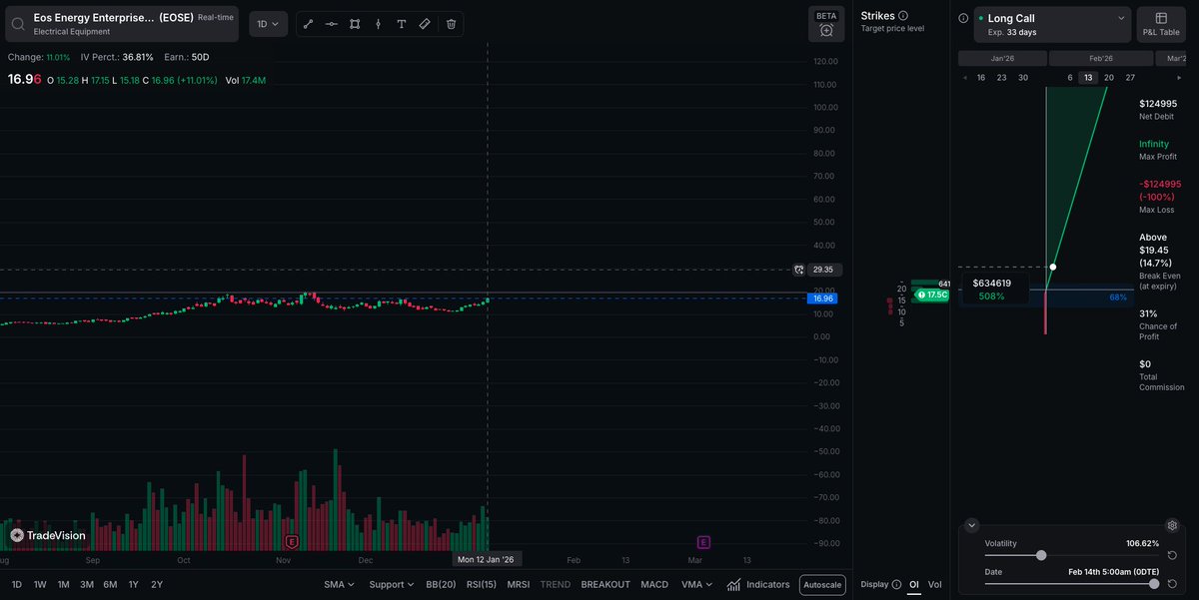Open the 1D interval dropdown
The height and width of the screenshot is (600, 1199).
(x=267, y=24)
